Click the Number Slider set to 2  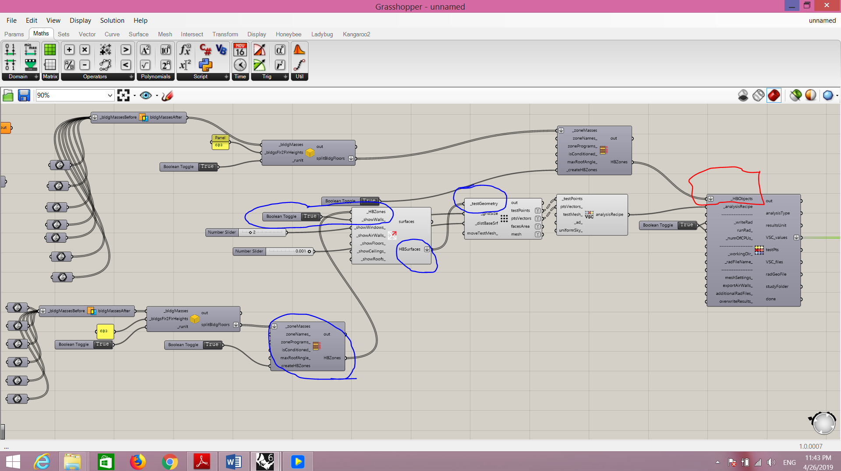tap(247, 232)
